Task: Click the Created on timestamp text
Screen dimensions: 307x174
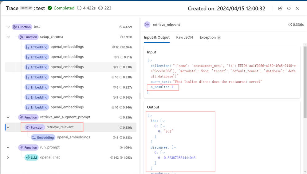Action: point(226,9)
